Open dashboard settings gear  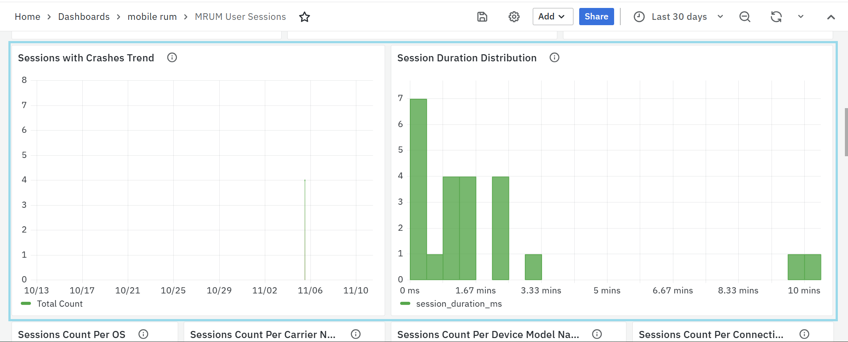514,17
